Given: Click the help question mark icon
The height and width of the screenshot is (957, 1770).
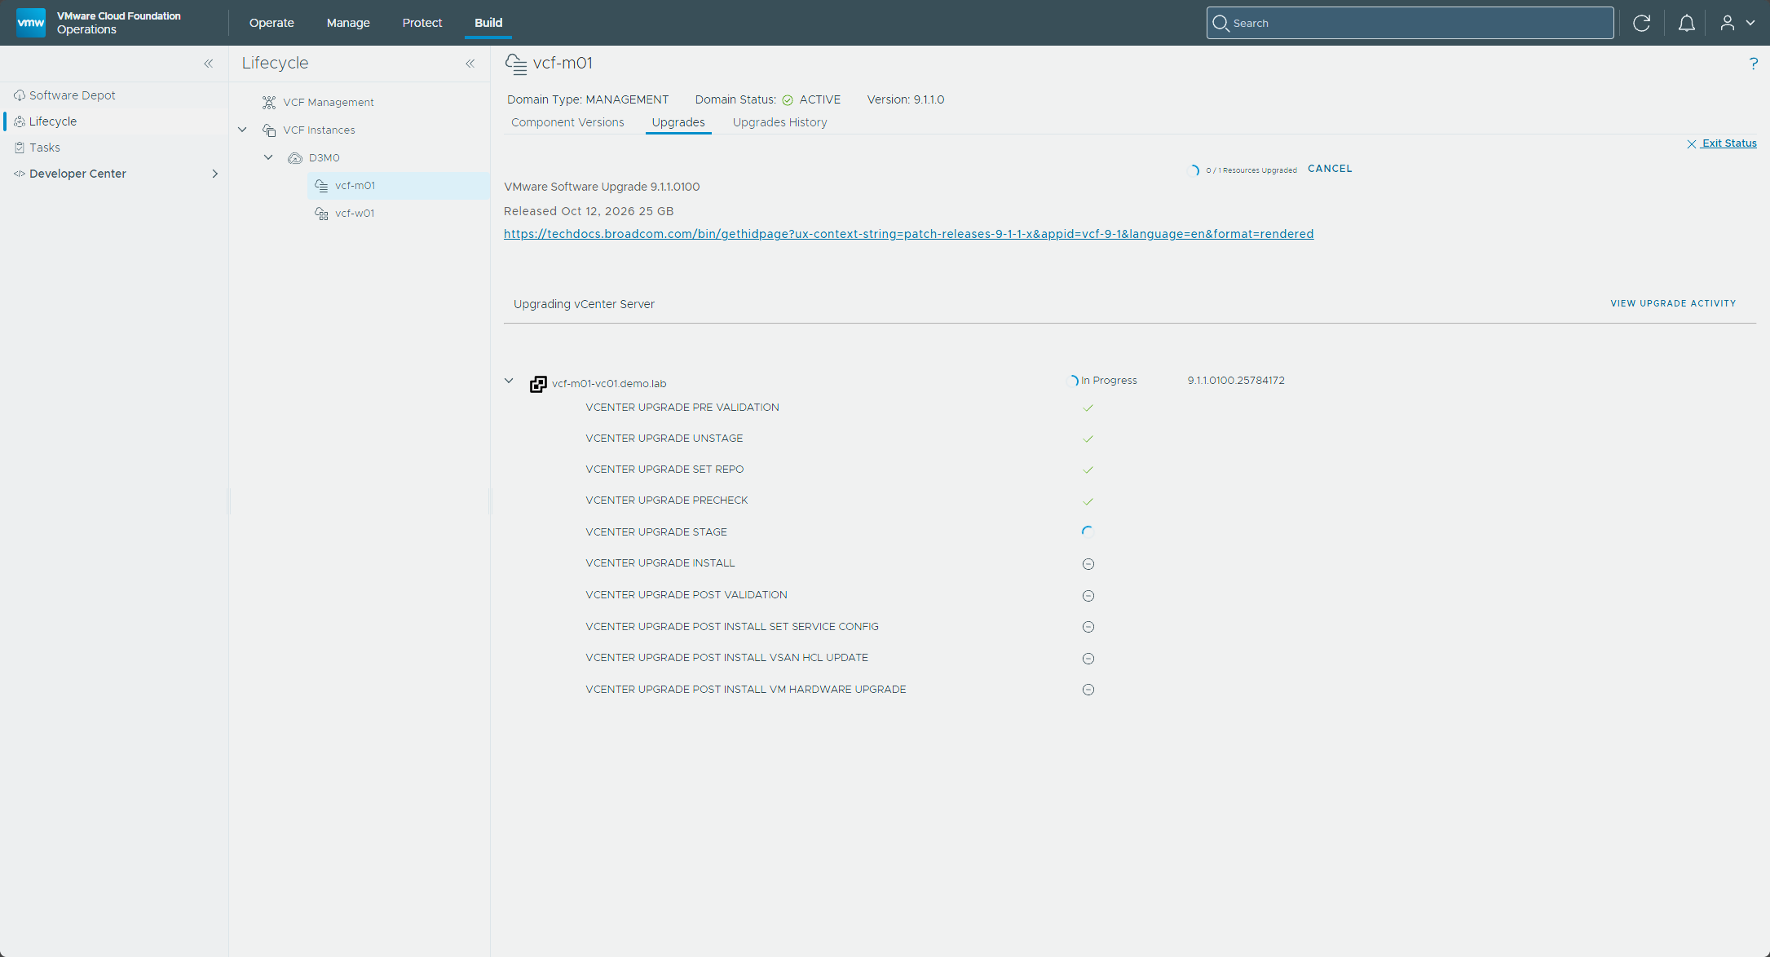Looking at the screenshot, I should (x=1754, y=64).
